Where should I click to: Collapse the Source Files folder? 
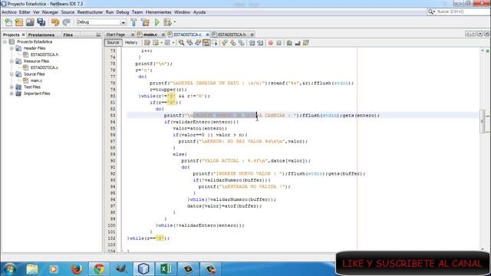coord(12,74)
